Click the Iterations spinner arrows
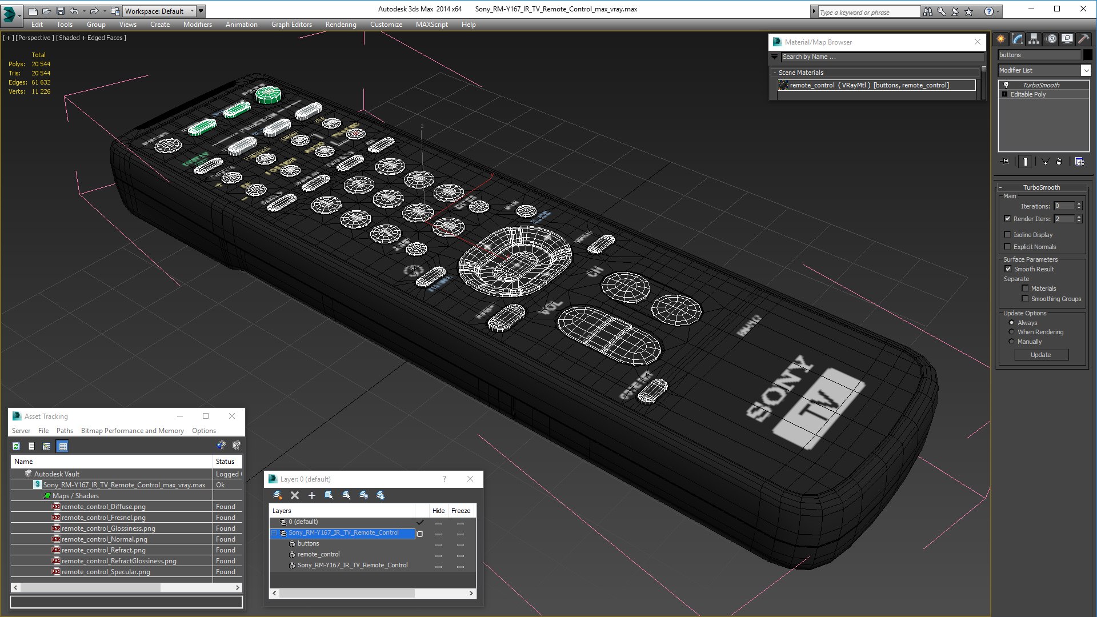The width and height of the screenshot is (1097, 617). 1079,206
